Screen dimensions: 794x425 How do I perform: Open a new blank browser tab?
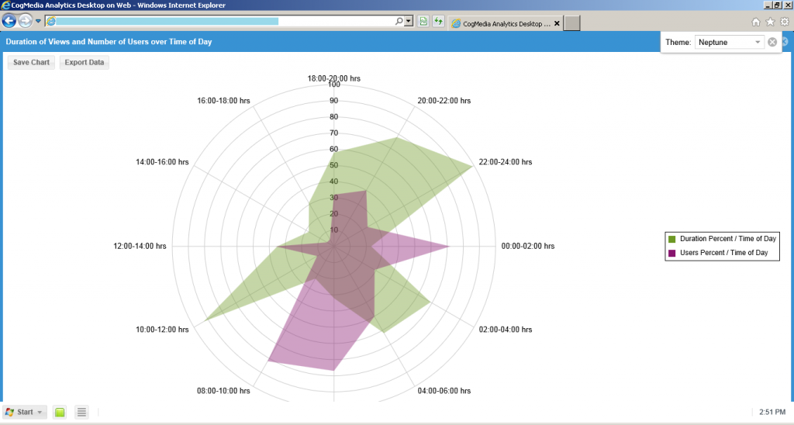[x=572, y=23]
